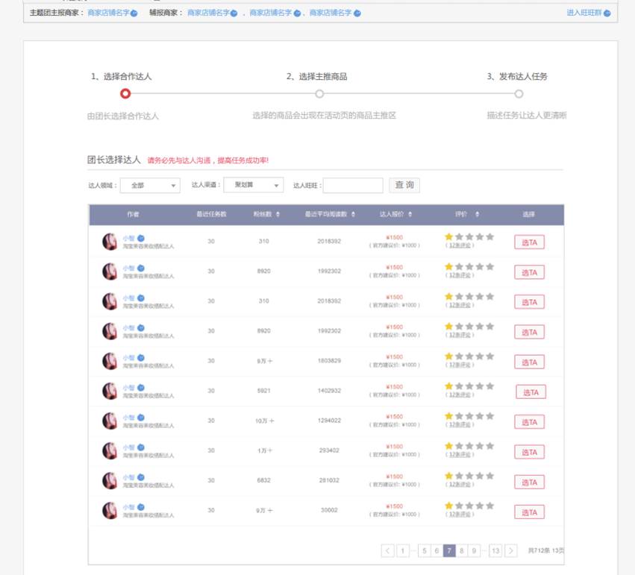Screen dimensions: 635x575
Task: Click 选TA in row with 1803829 reads
Action: 529,362
